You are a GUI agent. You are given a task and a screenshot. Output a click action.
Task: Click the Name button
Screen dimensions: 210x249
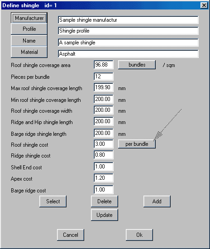(29, 41)
